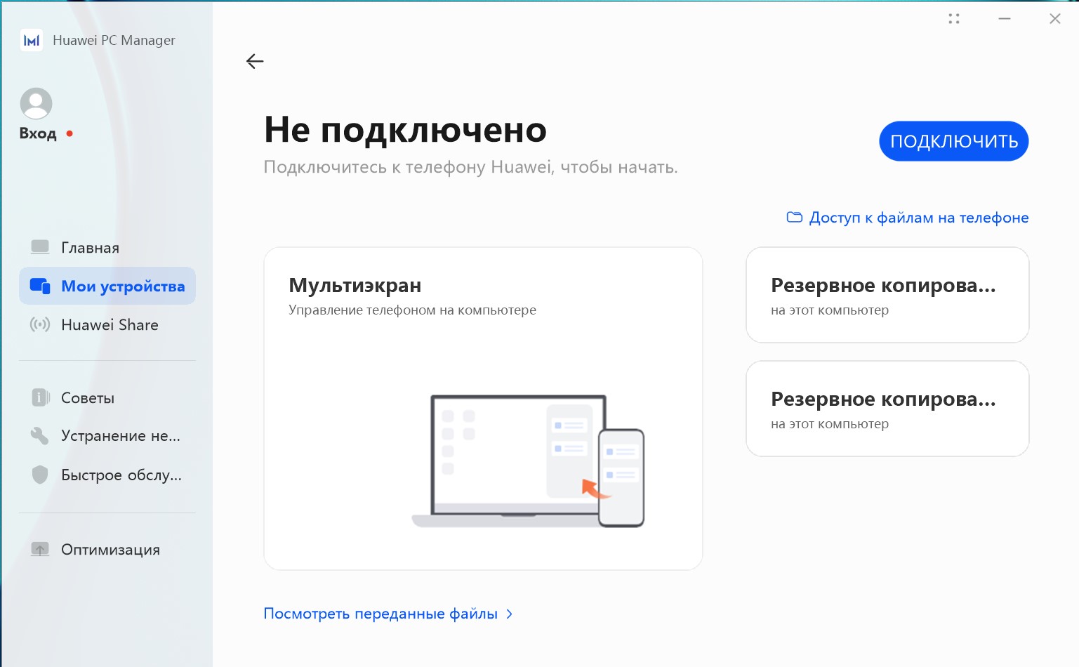The image size is (1079, 667).
Task: Open Устранение не... troubleshooting item
Action: 107,436
